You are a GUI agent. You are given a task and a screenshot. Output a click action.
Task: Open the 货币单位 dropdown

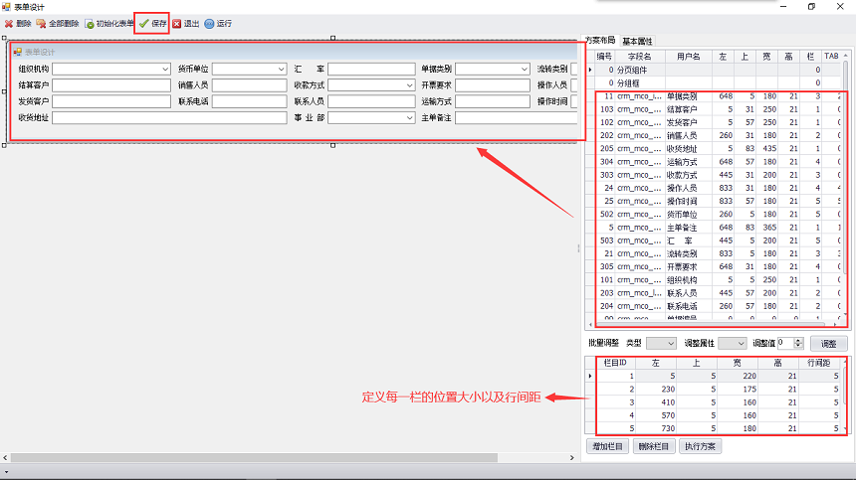point(281,70)
